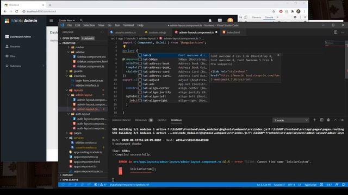
Task: Open the hamburger menu in Matrix Admin
Action: click(x=51, y=21)
